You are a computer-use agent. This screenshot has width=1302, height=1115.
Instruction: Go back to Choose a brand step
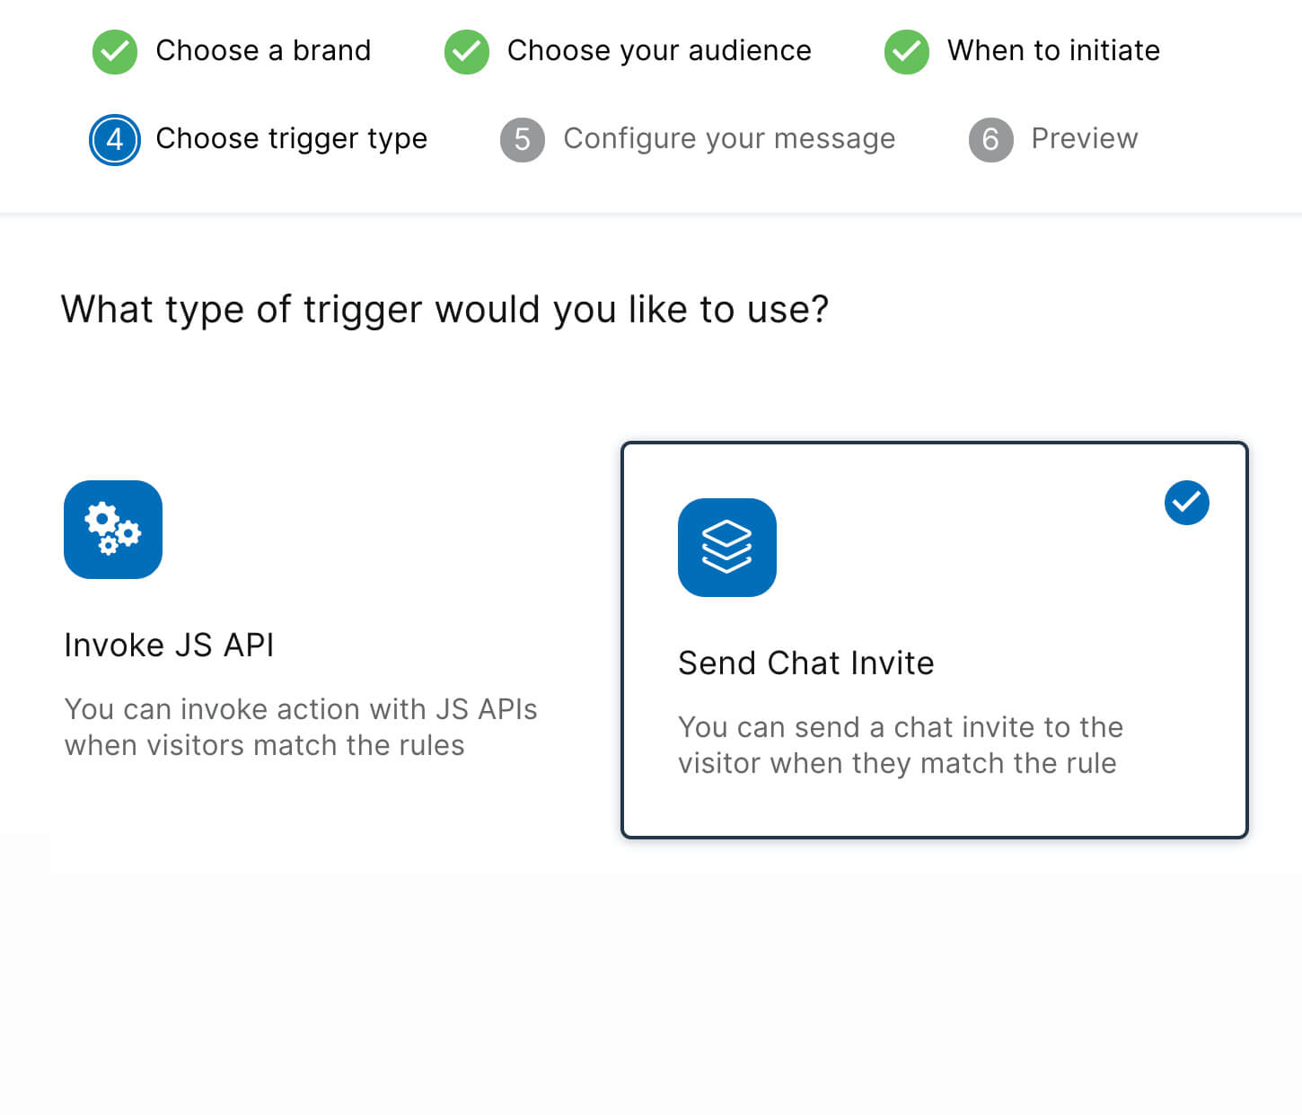[262, 51]
